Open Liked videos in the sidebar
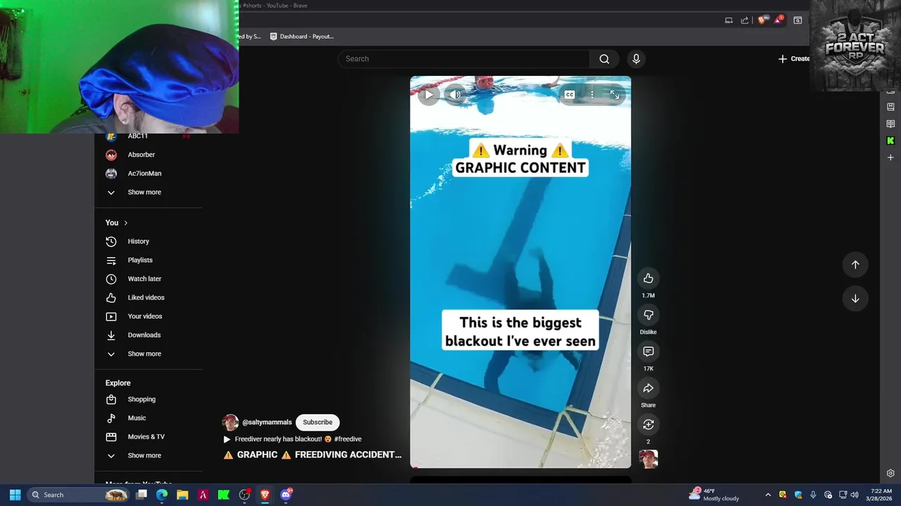Viewport: 901px width, 506px height. (x=149, y=298)
